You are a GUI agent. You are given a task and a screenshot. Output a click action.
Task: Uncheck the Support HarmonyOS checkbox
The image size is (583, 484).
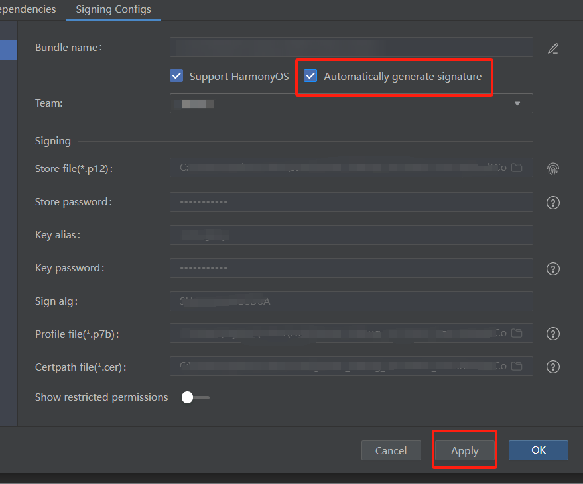tap(176, 76)
